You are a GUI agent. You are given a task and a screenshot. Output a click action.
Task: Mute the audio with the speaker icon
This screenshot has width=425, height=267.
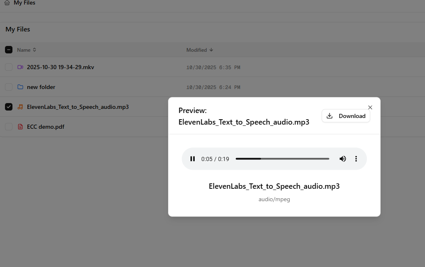(x=342, y=159)
